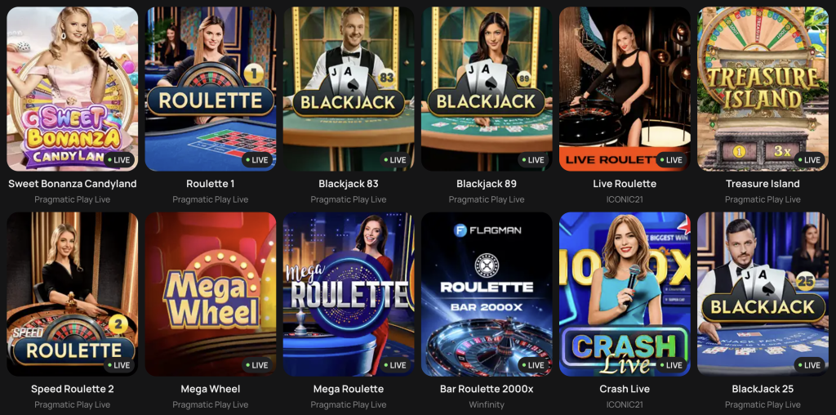This screenshot has width=836, height=415.
Task: Launch the Blackjack 83 table thumbnail
Action: 349,89
